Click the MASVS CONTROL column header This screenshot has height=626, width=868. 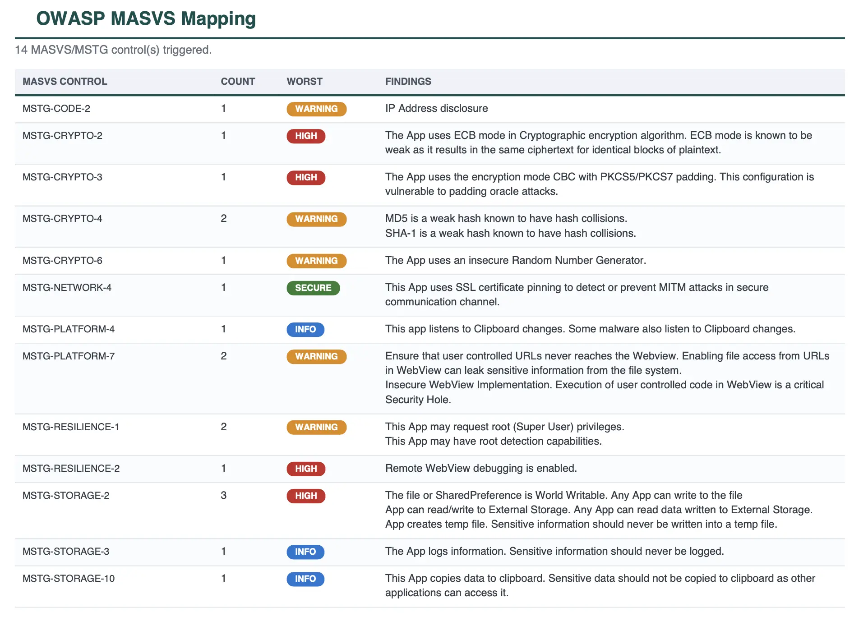click(x=65, y=82)
